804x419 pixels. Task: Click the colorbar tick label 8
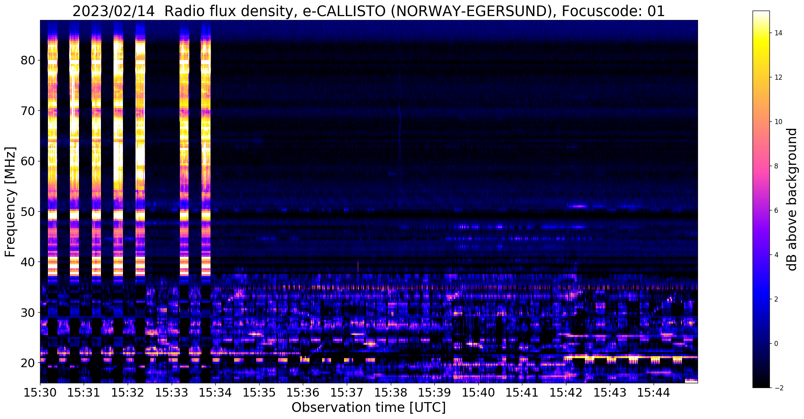(x=776, y=166)
